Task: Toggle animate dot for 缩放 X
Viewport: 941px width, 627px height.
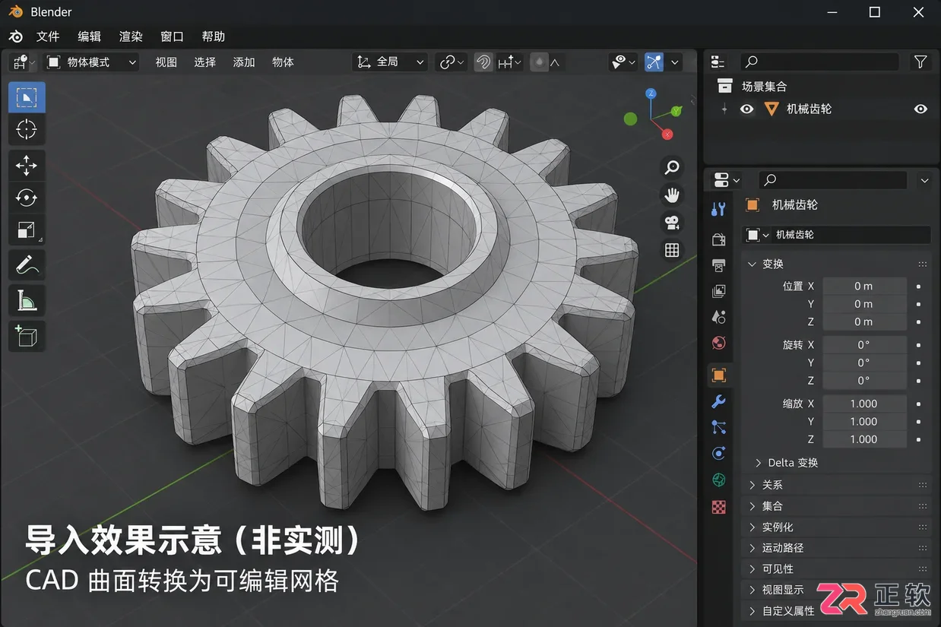Action: click(918, 404)
